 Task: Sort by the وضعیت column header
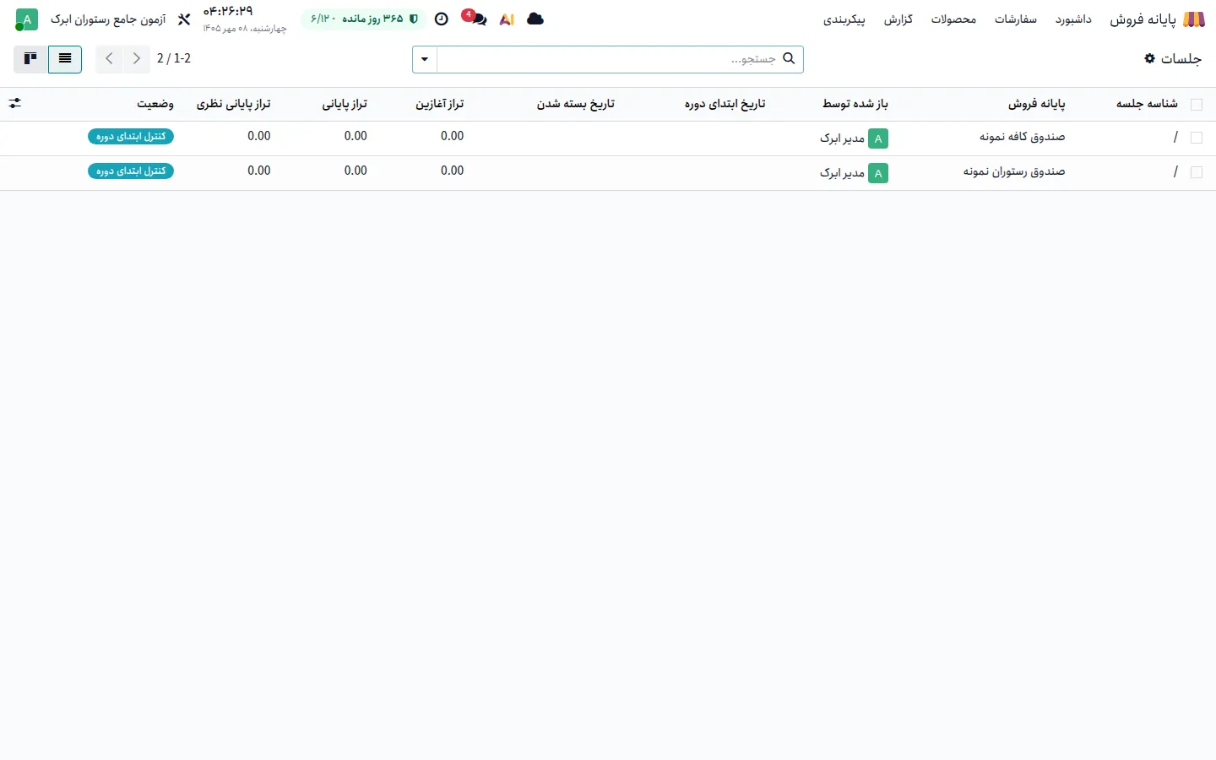155,104
